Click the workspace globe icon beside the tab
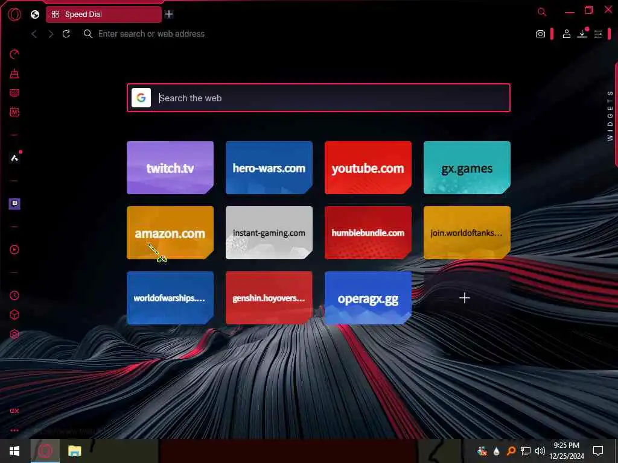The height and width of the screenshot is (463, 618). pos(35,14)
